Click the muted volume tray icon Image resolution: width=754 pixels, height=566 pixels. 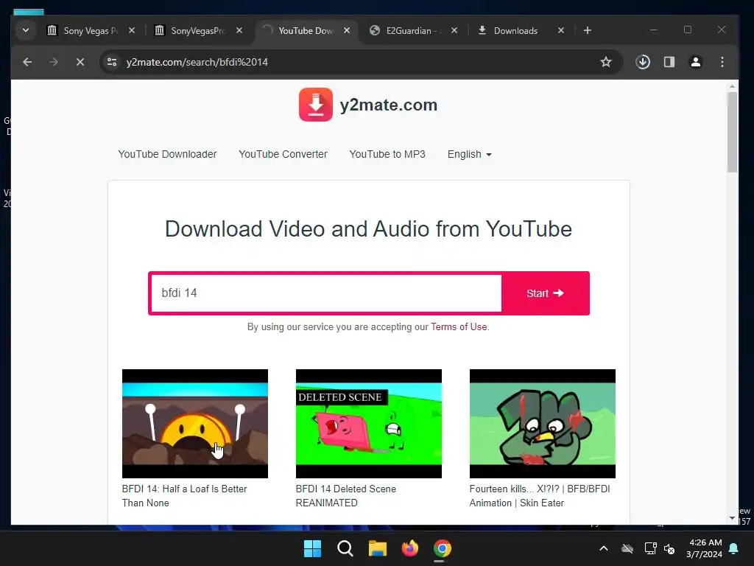[669, 548]
